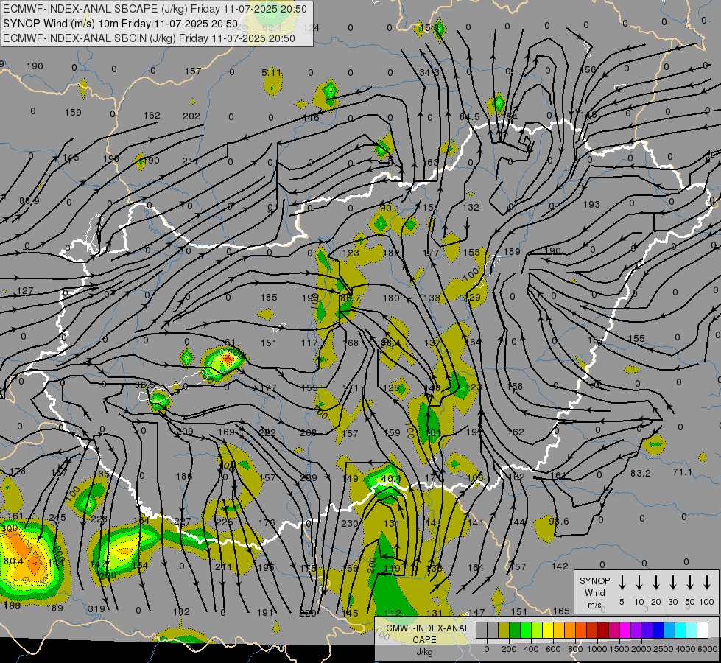Click the '6000' tick on CAPE scale
The width and height of the screenshot is (721, 663).
(708, 649)
